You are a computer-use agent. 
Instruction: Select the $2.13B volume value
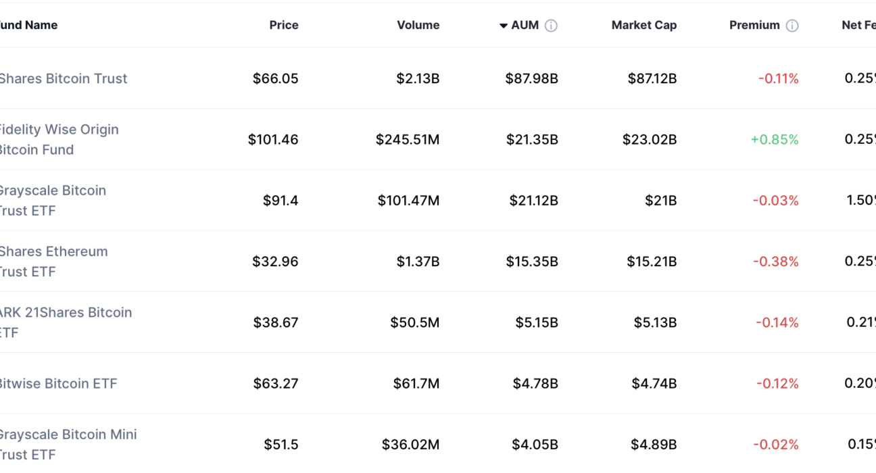point(418,78)
